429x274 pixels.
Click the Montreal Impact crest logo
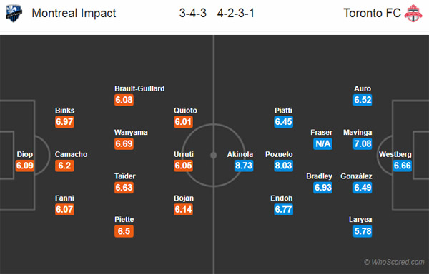(x=14, y=13)
